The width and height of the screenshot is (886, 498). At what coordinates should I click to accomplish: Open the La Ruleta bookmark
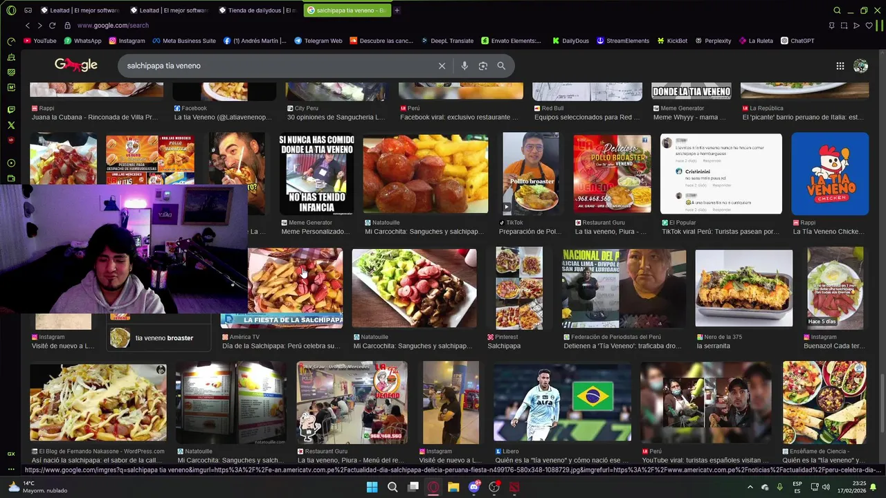pyautogui.click(x=757, y=41)
